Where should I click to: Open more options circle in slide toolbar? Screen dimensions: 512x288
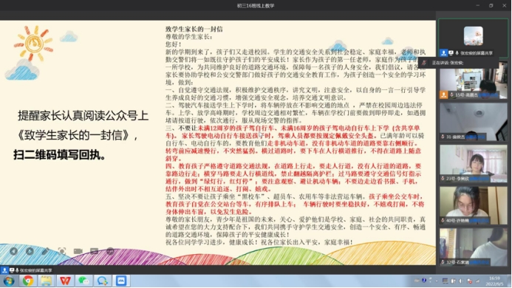110,251
